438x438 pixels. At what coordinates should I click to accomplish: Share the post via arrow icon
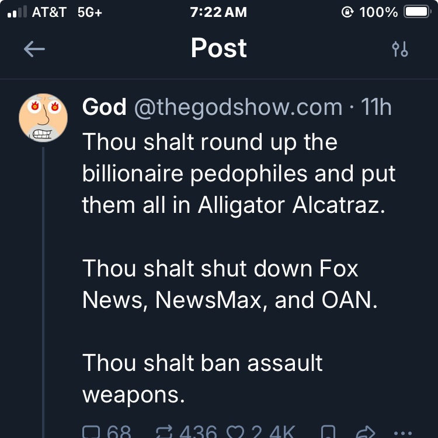pos(364,432)
